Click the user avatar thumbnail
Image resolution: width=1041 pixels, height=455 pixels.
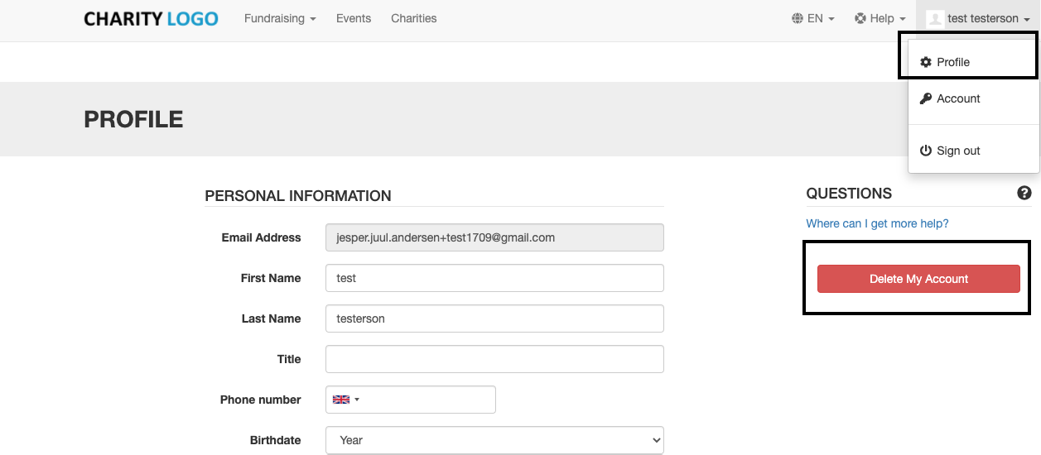point(935,18)
